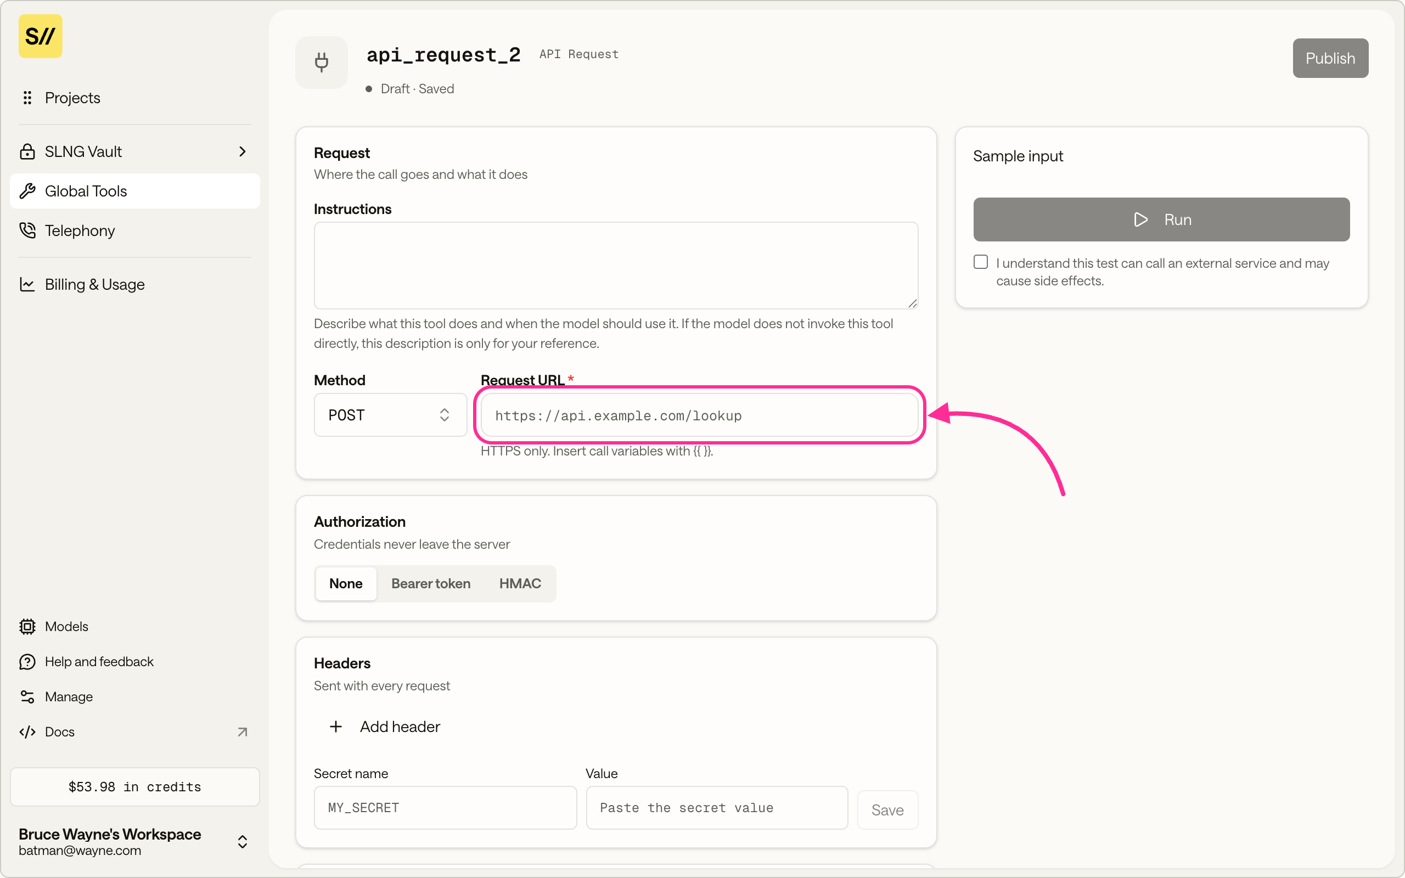This screenshot has height=878, width=1405.
Task: Click the Help and feedback question icon
Action: click(27, 661)
